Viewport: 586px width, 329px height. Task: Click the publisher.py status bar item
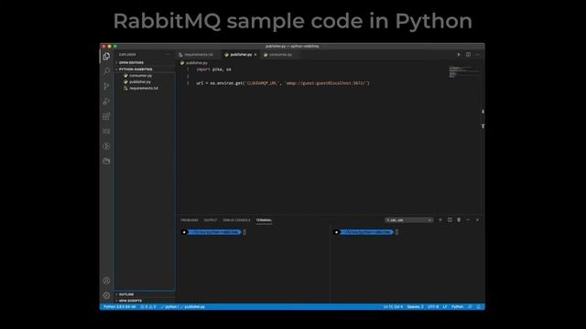coord(192,307)
